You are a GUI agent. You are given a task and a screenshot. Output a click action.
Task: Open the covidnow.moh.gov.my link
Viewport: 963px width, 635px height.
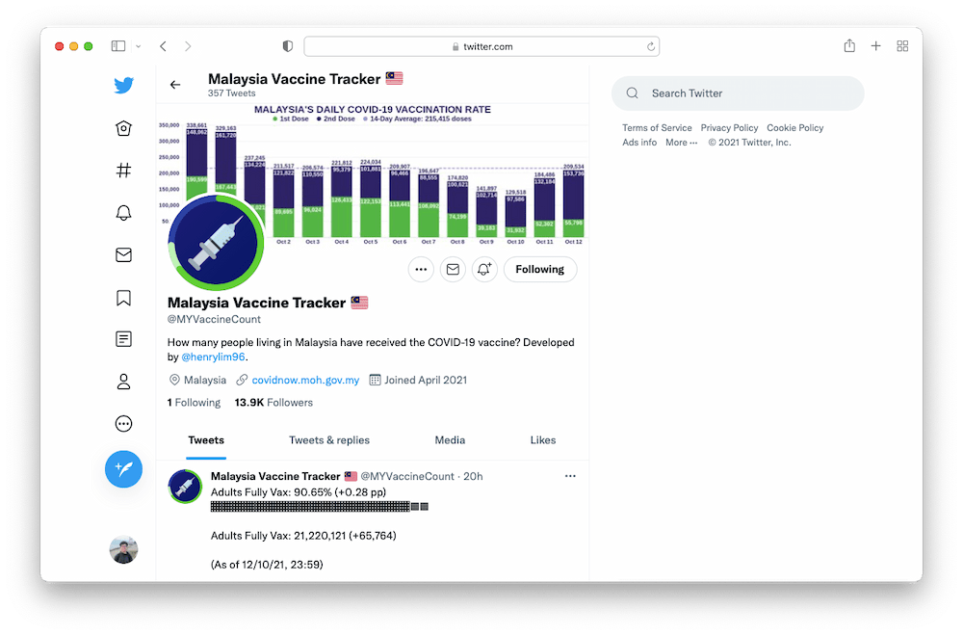[x=305, y=380]
